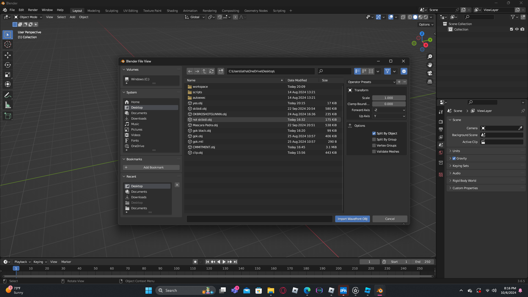Click the create new directory icon
The image size is (528, 297).
coord(221,71)
